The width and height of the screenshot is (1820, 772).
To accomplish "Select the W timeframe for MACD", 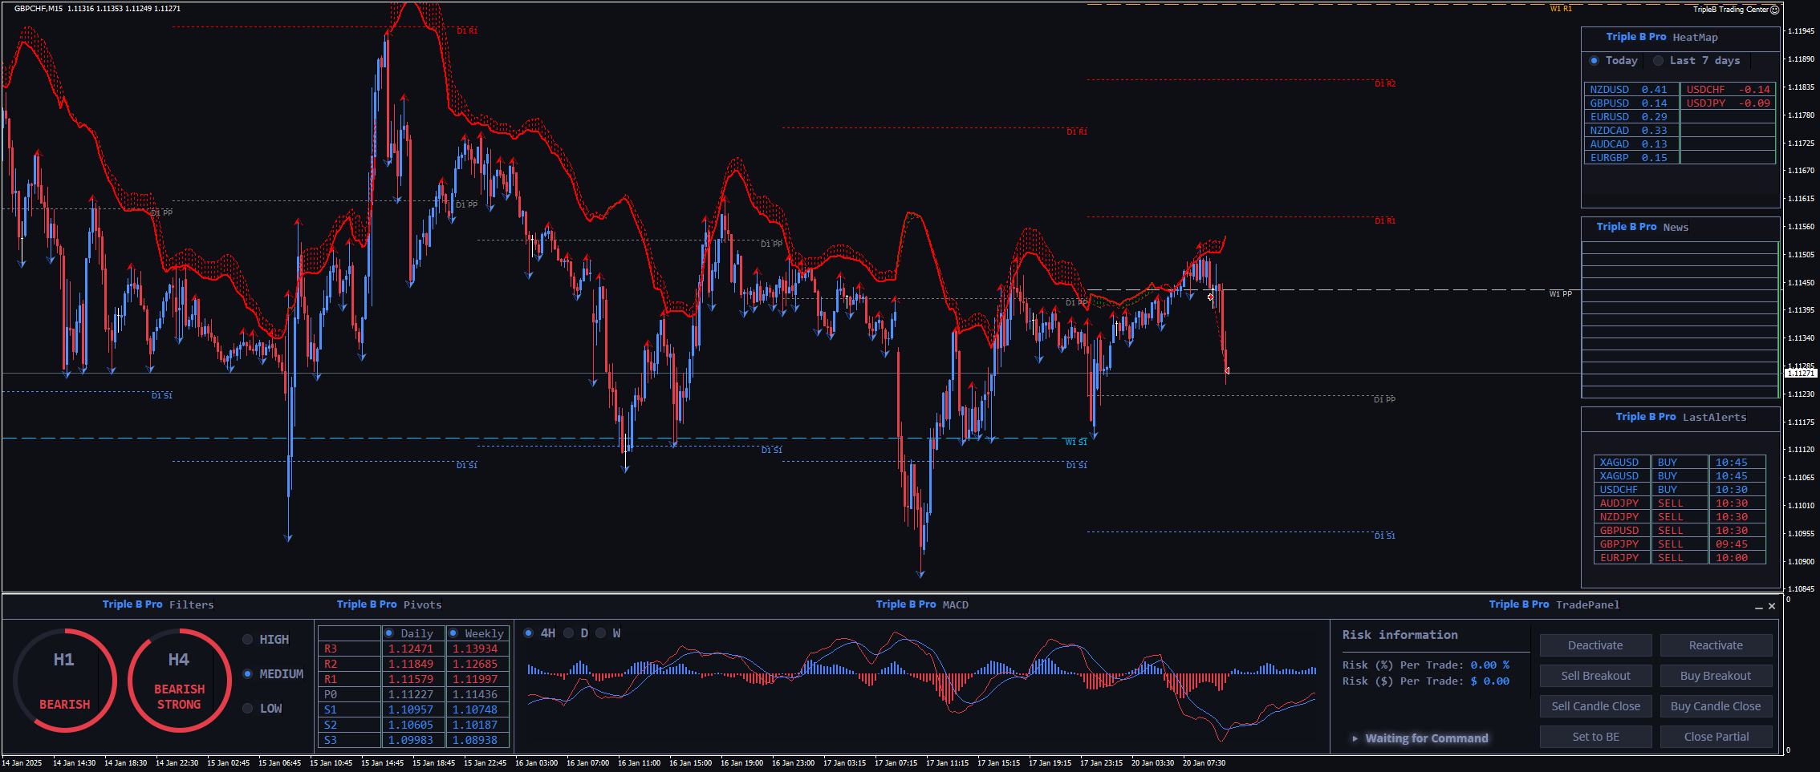I will click(x=600, y=633).
